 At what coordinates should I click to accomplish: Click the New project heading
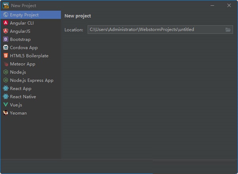coord(78,16)
